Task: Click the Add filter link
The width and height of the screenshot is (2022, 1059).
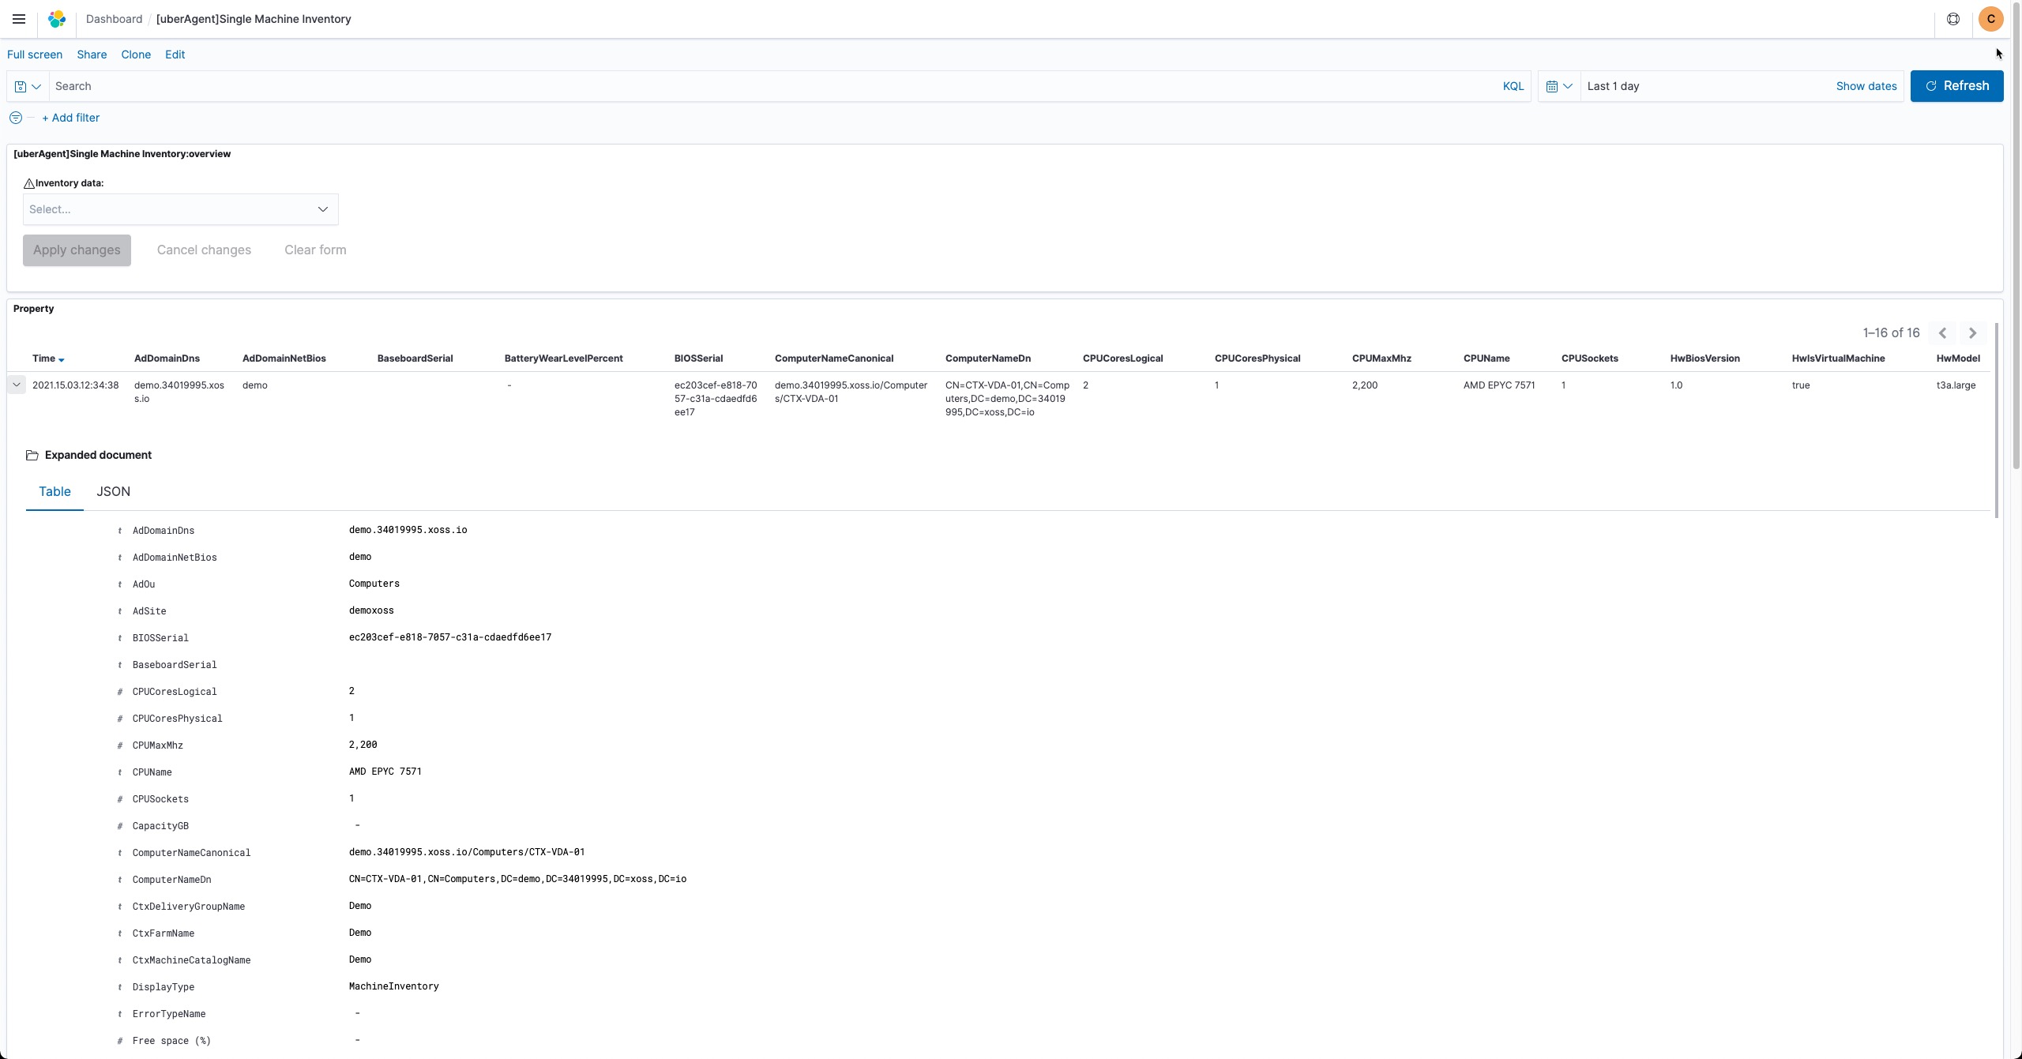Action: click(71, 118)
